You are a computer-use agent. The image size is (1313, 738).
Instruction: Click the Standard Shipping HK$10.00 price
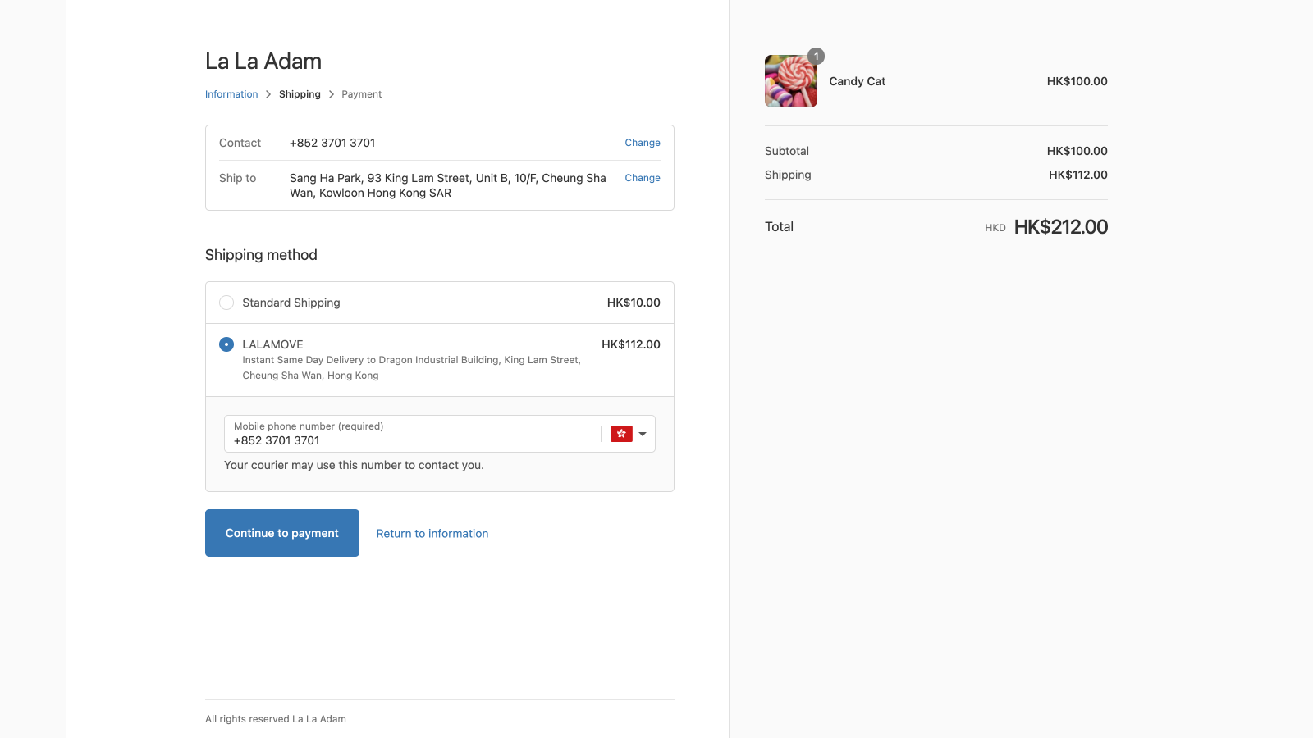point(634,303)
